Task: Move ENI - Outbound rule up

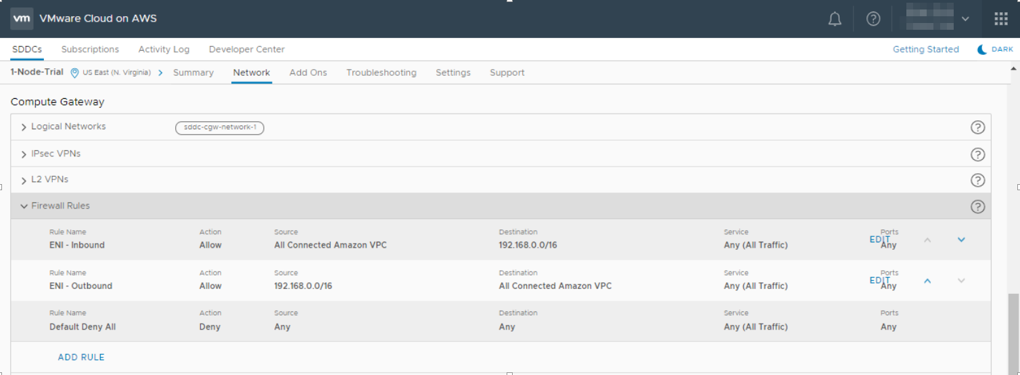Action: tap(927, 280)
